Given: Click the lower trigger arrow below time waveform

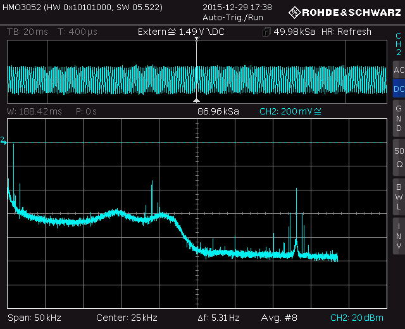Looking at the screenshot, I should [197, 100].
